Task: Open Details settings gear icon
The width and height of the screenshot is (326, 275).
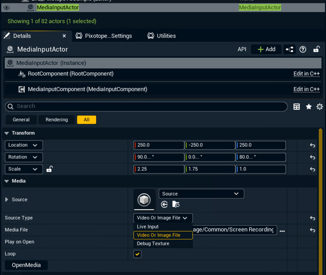Action: click(x=319, y=107)
